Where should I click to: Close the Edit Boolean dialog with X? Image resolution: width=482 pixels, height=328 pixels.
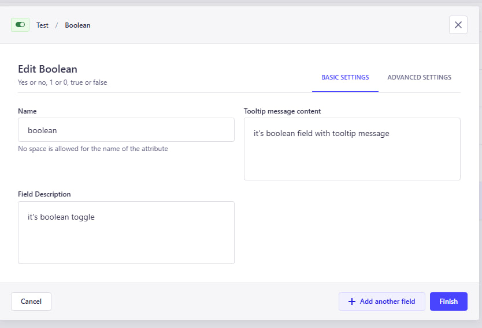(x=458, y=25)
